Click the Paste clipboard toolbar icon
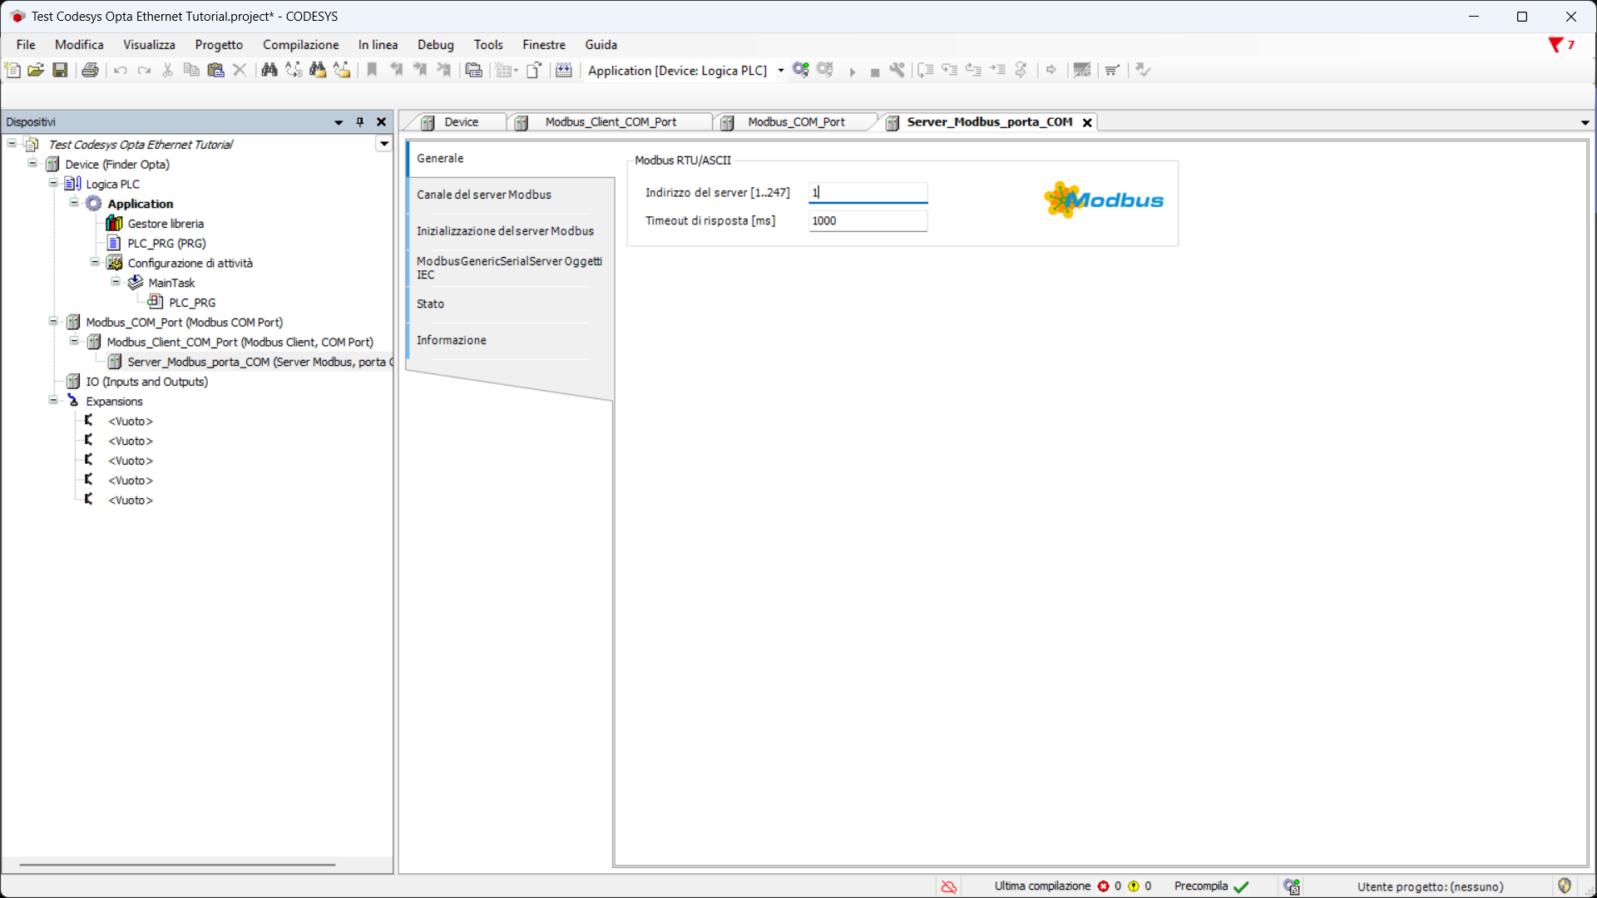Viewport: 1597px width, 898px height. click(215, 70)
